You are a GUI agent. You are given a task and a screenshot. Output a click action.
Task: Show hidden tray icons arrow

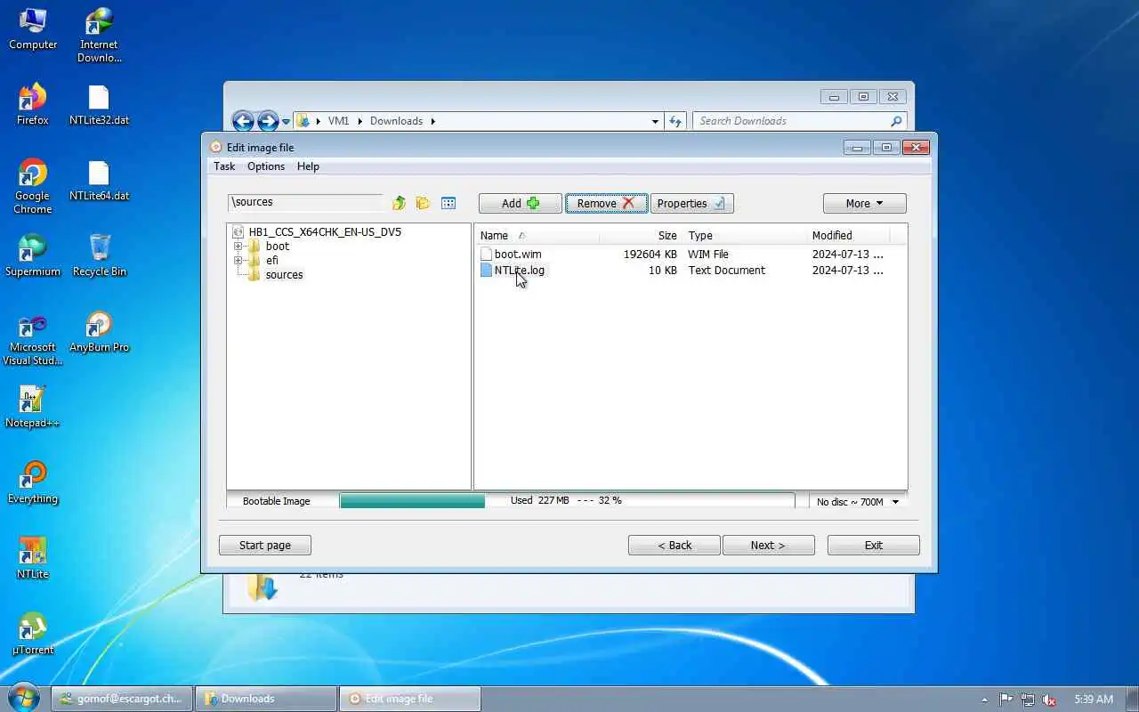pos(984,700)
